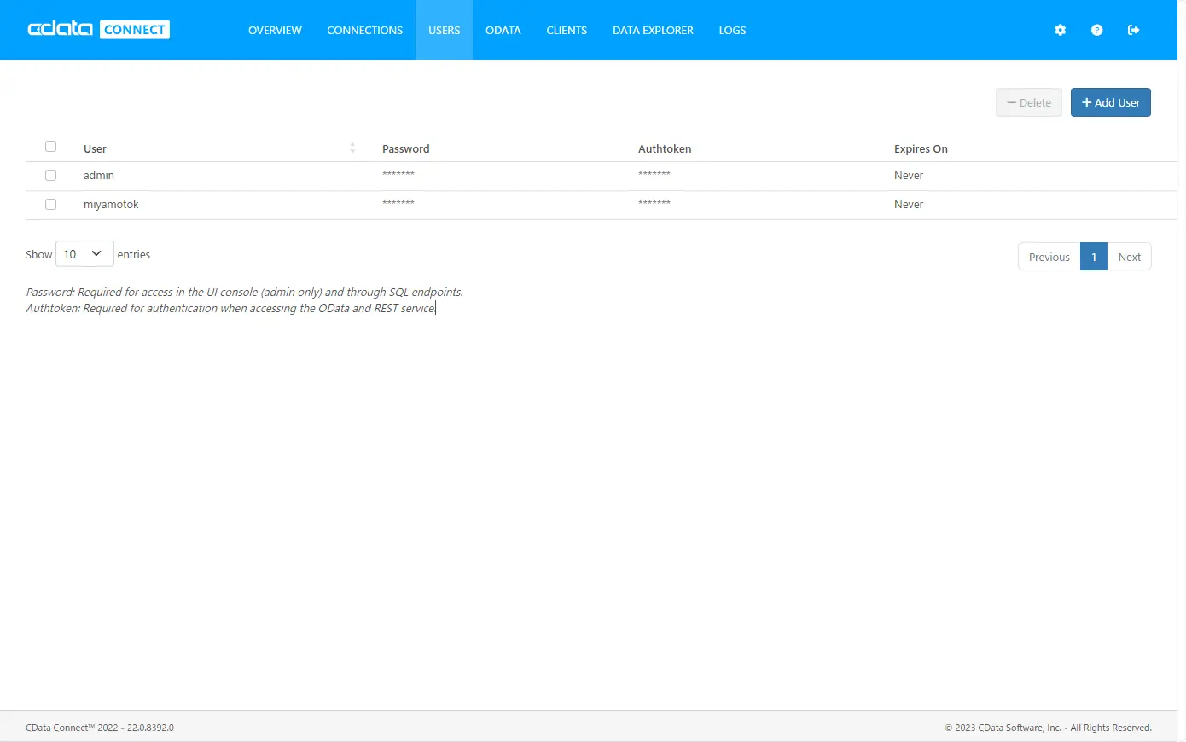Toggle the select-all users checkbox
The height and width of the screenshot is (742, 1186).
50,147
